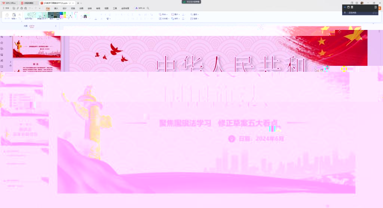Click the paste clipboard icon
The width and height of the screenshot is (383, 208).
pyautogui.click(x=14, y=15)
